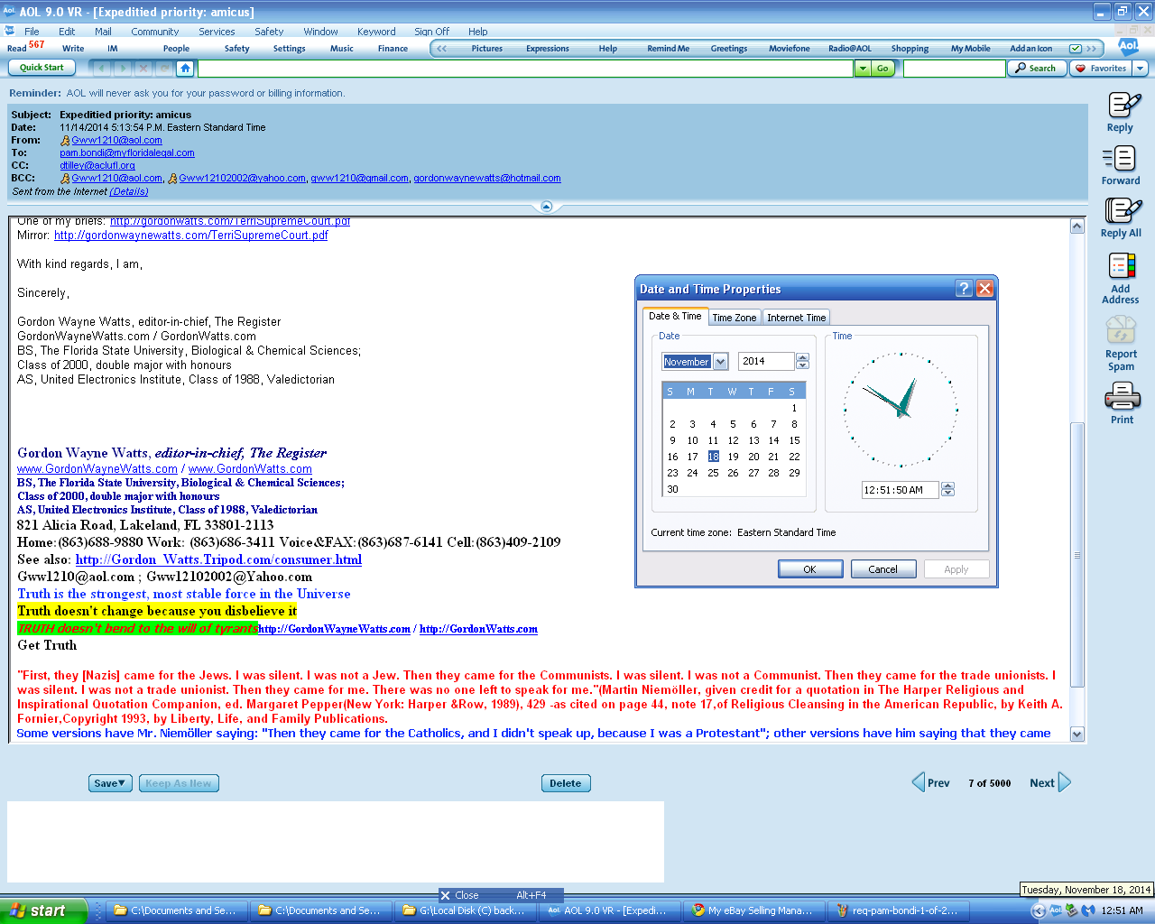Switch to the Time Zone tab
This screenshot has height=924, width=1155.
pos(735,318)
